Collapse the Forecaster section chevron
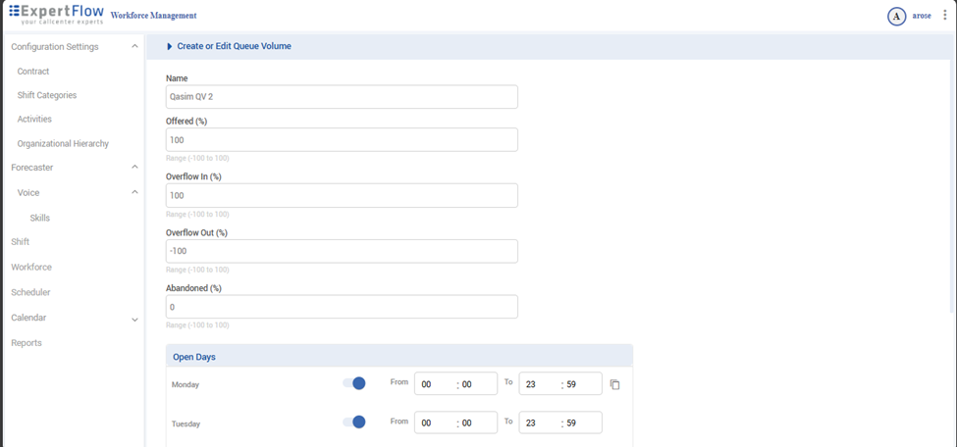This screenshot has height=447, width=957. coord(134,168)
